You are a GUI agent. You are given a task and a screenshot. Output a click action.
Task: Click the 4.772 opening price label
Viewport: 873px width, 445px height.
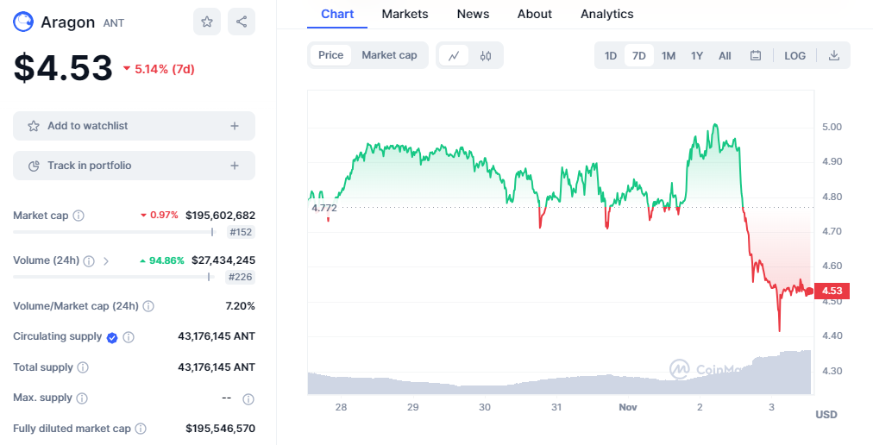[x=324, y=209]
